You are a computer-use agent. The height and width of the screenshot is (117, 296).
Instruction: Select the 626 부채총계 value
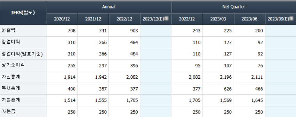pos(228,89)
